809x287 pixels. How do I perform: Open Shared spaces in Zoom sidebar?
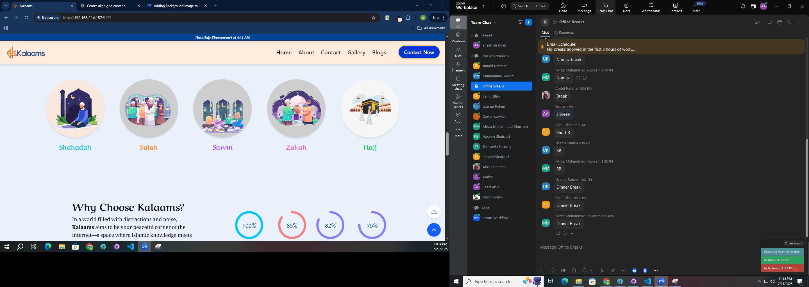click(x=458, y=101)
